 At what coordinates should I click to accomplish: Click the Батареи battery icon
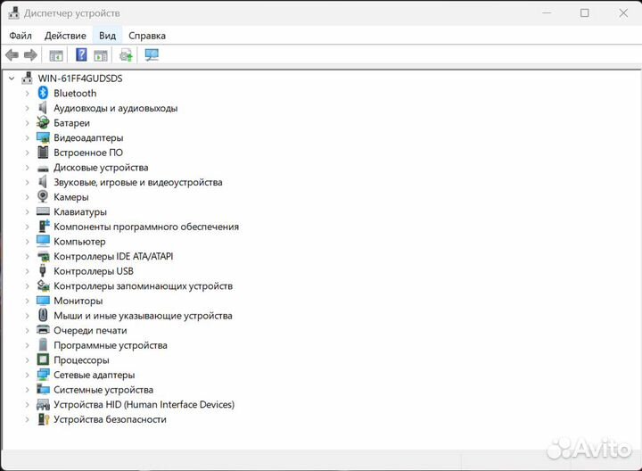(43, 122)
